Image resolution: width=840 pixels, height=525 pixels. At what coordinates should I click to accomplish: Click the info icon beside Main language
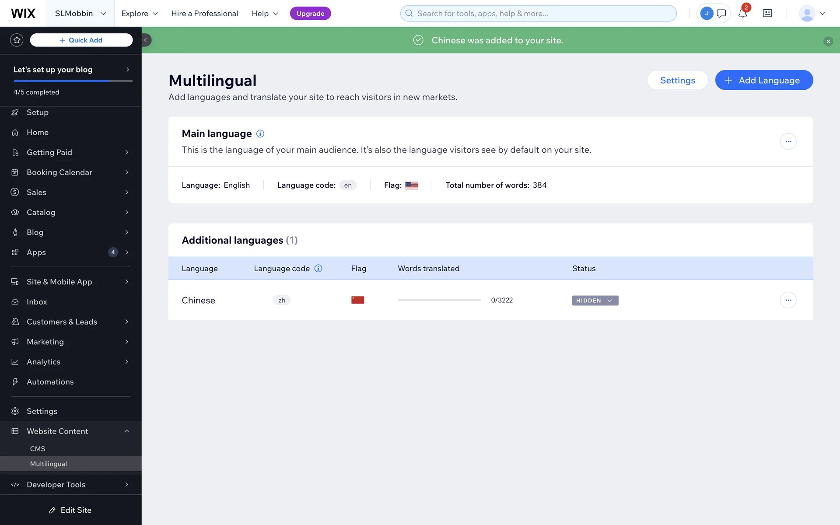pyautogui.click(x=260, y=134)
